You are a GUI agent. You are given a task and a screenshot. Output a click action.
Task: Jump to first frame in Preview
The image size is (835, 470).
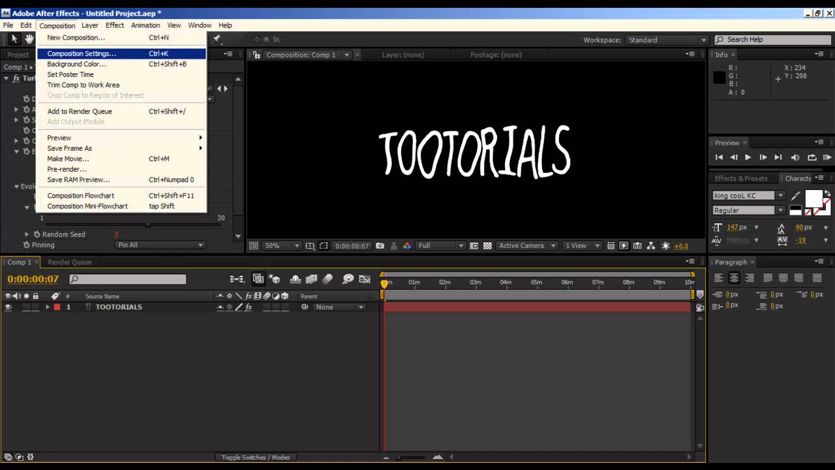[719, 157]
